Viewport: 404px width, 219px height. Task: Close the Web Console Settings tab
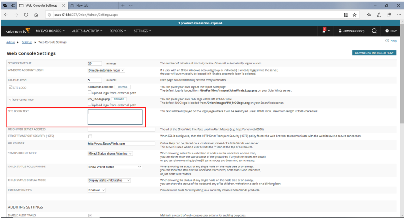click(x=64, y=6)
